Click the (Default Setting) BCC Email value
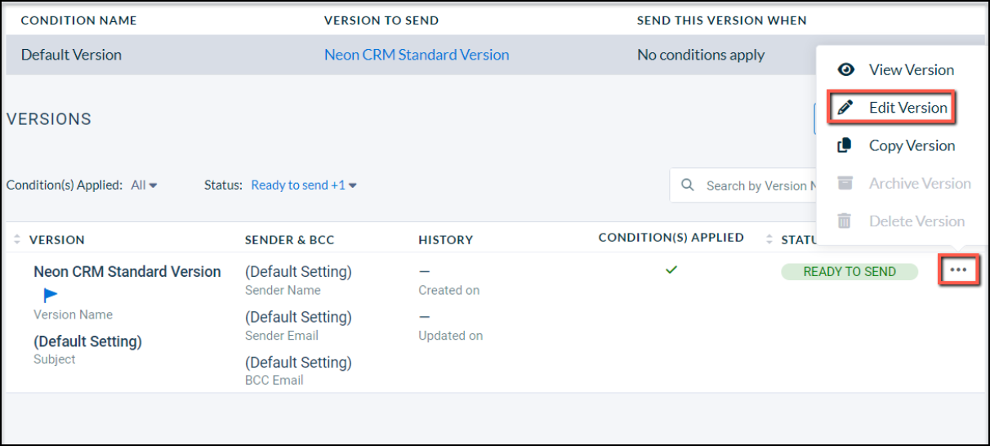 (298, 362)
